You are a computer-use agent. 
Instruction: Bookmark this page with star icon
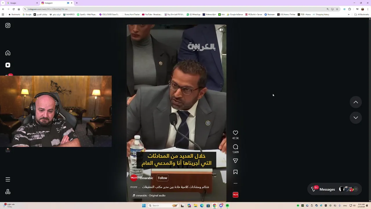pos(337,9)
